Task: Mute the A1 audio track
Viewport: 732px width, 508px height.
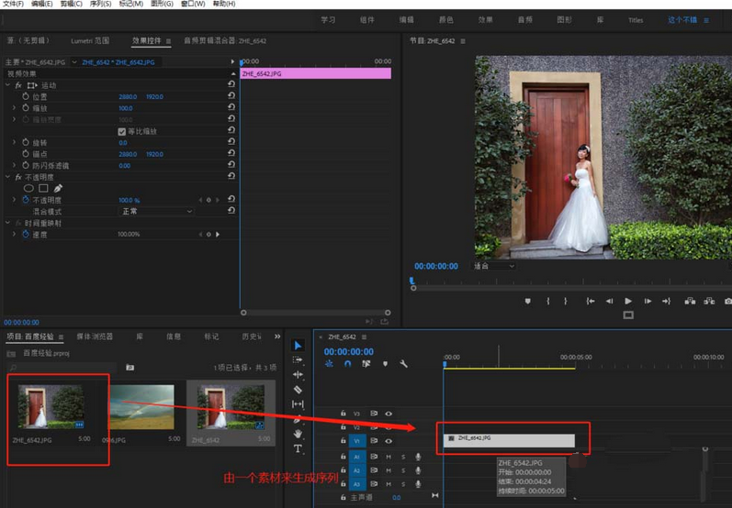Action: [x=389, y=457]
